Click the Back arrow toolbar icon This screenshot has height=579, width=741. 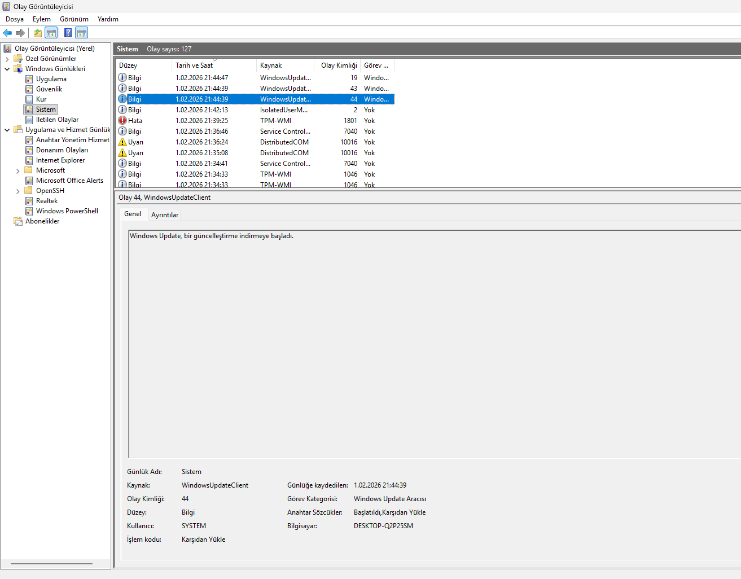[7, 33]
